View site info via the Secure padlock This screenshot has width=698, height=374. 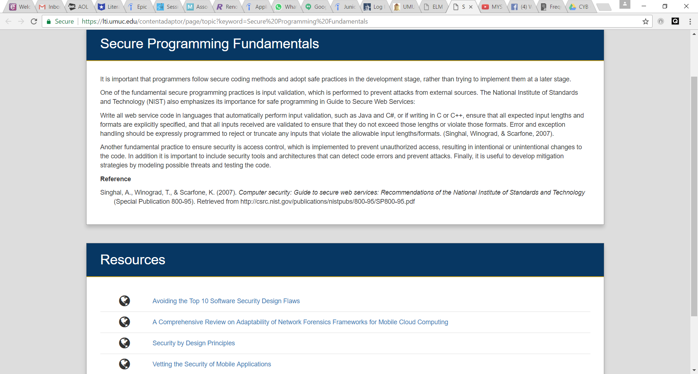coord(49,21)
